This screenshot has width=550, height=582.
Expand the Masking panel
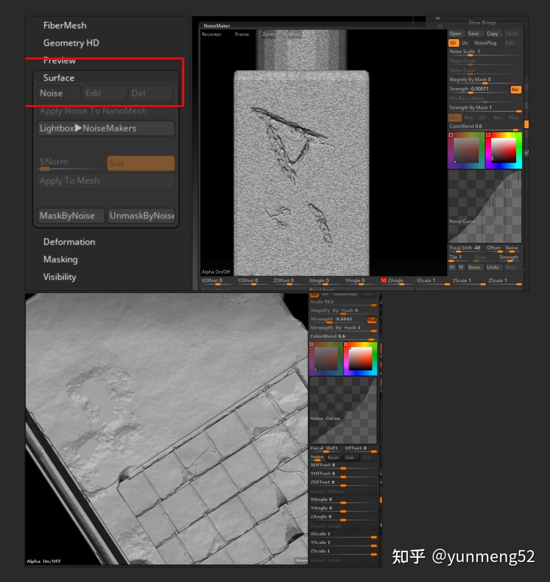60,259
